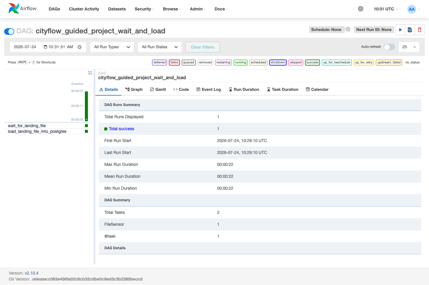Screen dimensions: 429x285
Task: Filter by up_for_retry status legend
Action: (x=364, y=62)
